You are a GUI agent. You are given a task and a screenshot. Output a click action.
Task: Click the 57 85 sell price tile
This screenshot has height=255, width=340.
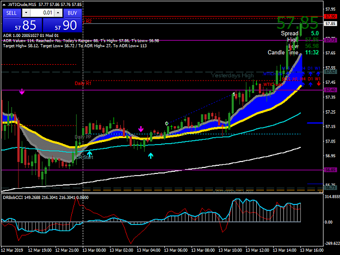(x=22, y=25)
